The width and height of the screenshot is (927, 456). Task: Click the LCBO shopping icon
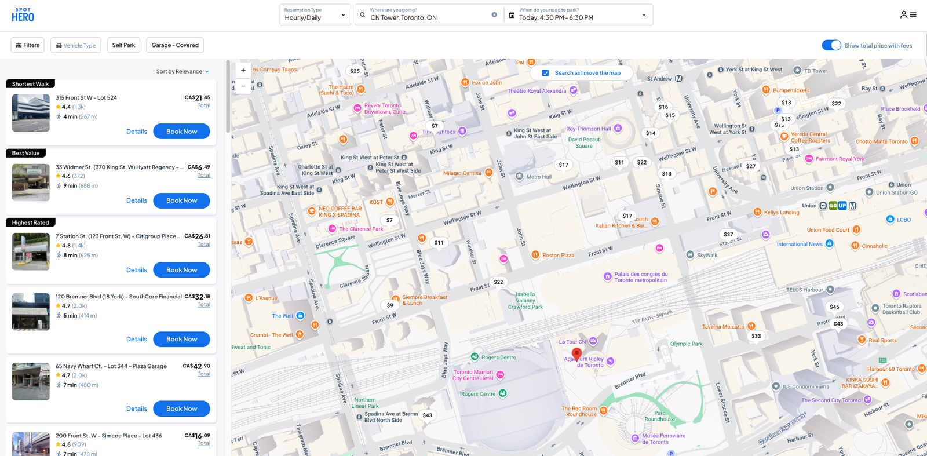(x=890, y=220)
